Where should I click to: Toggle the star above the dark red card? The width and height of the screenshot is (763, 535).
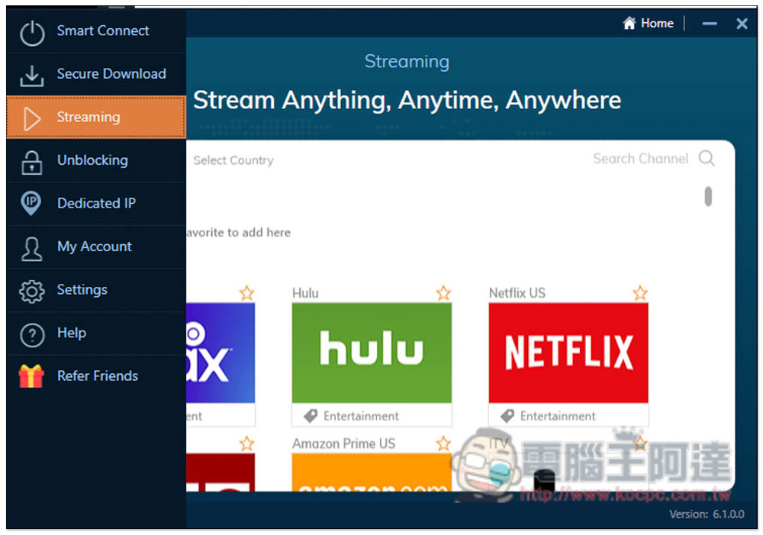point(246,443)
